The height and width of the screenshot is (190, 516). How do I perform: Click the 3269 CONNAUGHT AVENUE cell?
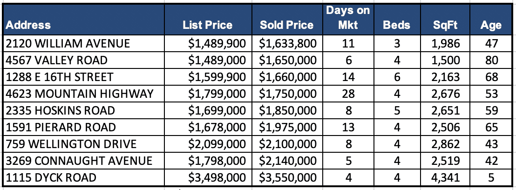pos(80,161)
